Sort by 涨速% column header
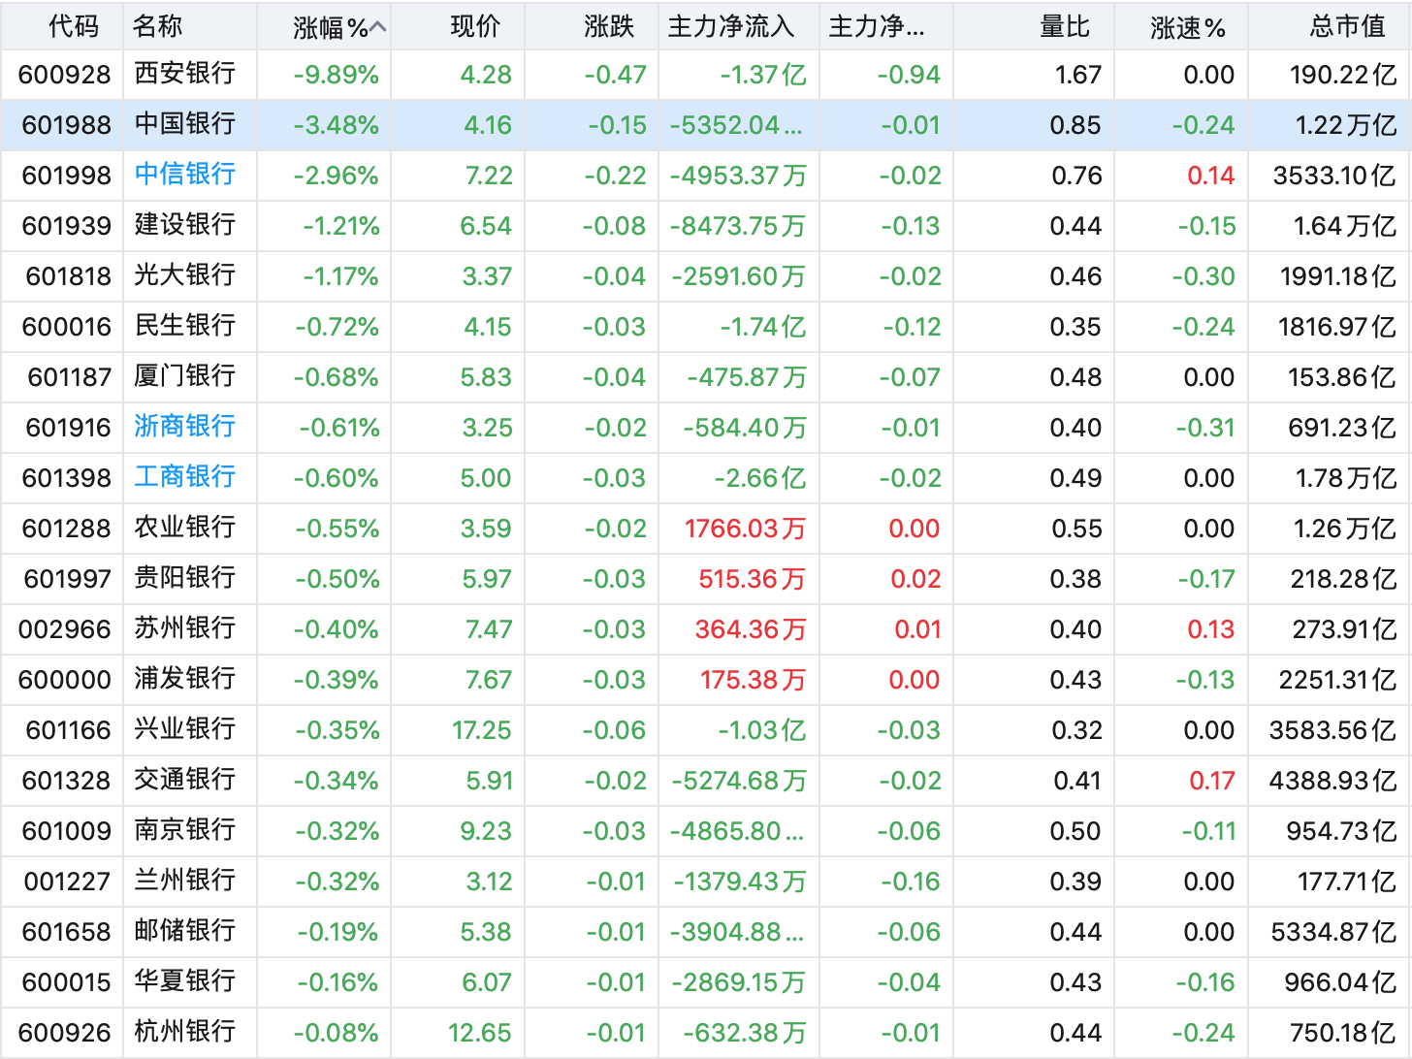This screenshot has width=1412, height=1059. pos(1188,27)
